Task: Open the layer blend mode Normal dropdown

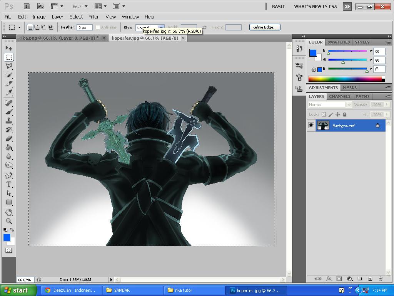Action: click(x=330, y=104)
